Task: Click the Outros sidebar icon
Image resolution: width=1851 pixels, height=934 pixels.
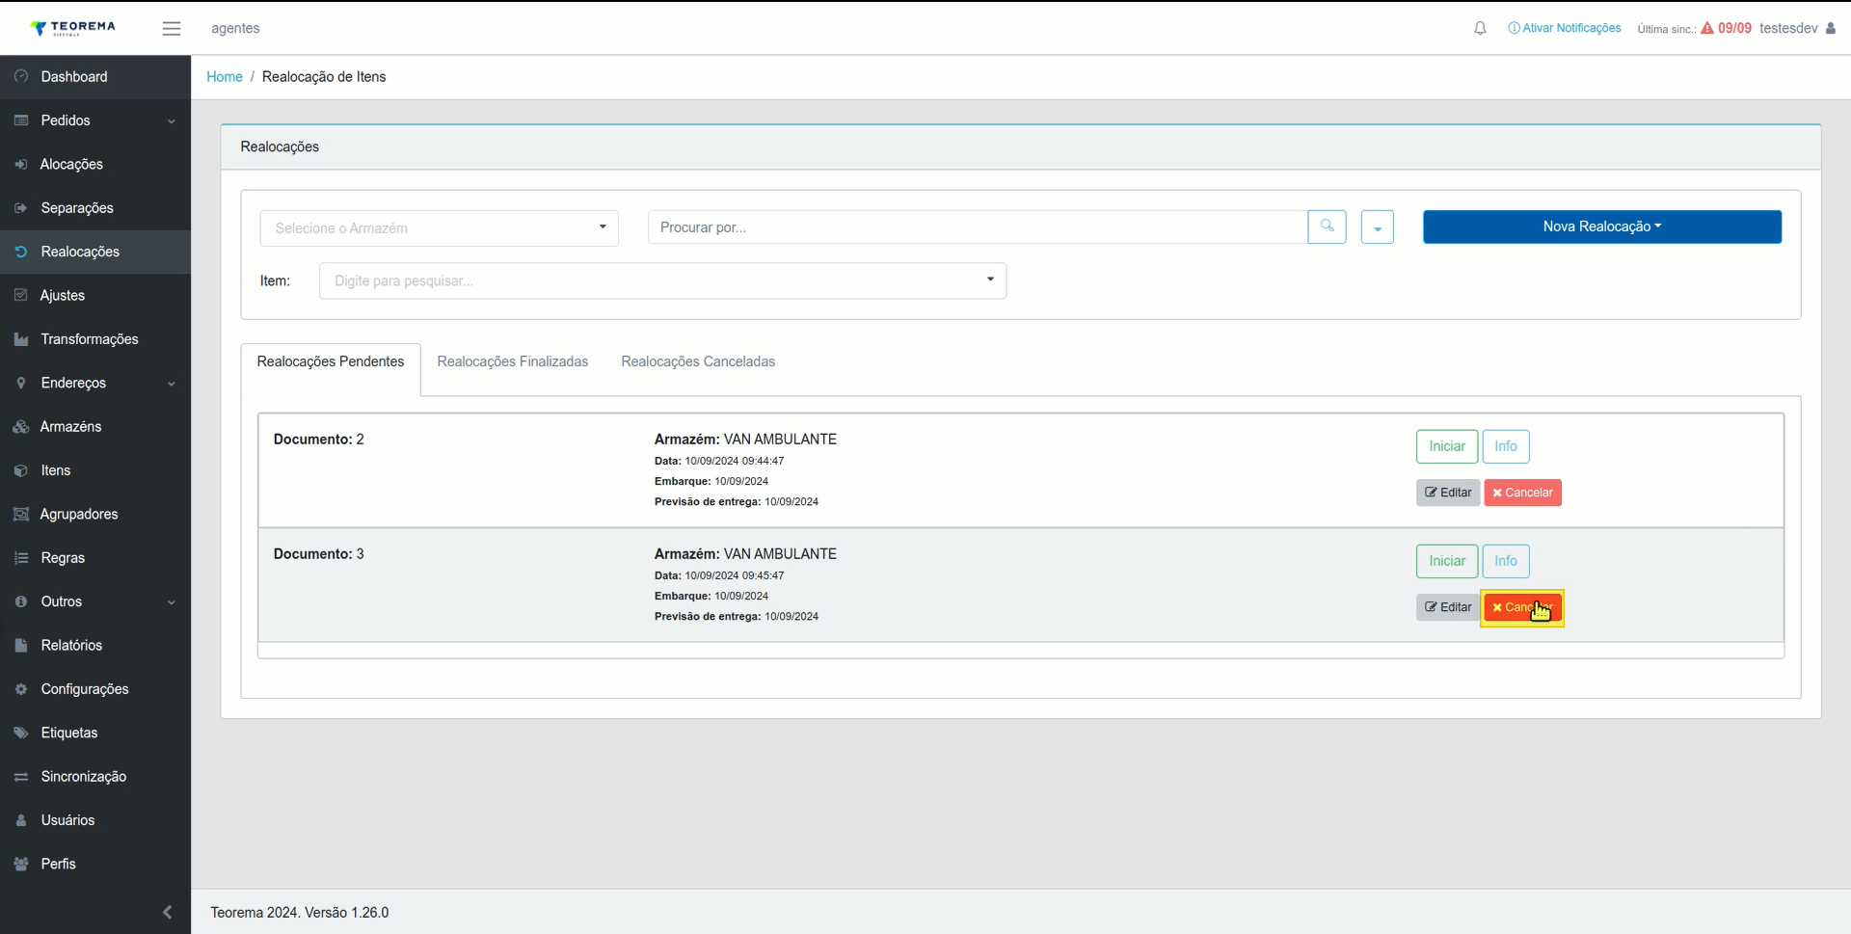Action: (21, 601)
